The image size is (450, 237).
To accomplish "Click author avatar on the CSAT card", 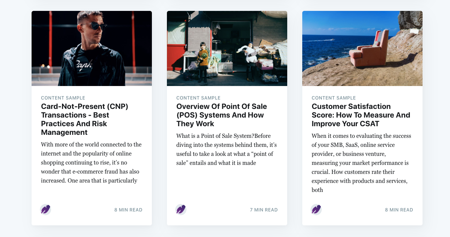I will click(316, 210).
